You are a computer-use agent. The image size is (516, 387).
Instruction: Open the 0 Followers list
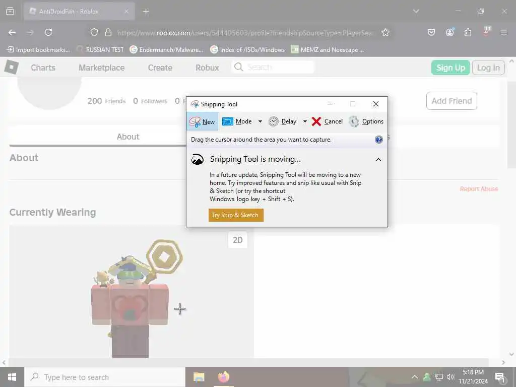click(x=150, y=101)
